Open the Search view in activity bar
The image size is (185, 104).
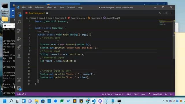point(19,22)
